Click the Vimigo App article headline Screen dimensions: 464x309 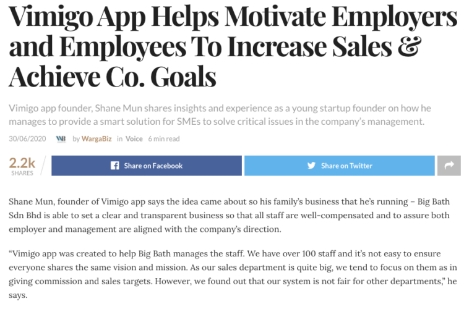tap(233, 47)
